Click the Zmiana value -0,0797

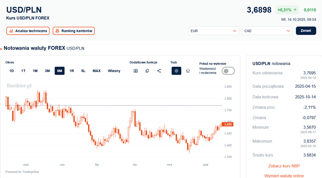(309, 118)
